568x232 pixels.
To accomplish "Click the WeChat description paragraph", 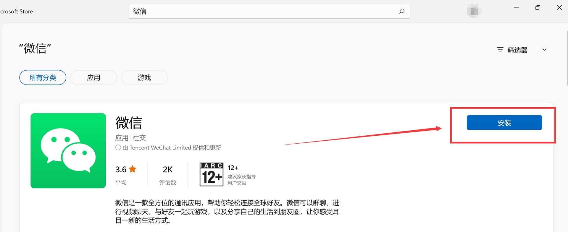I will (227, 212).
